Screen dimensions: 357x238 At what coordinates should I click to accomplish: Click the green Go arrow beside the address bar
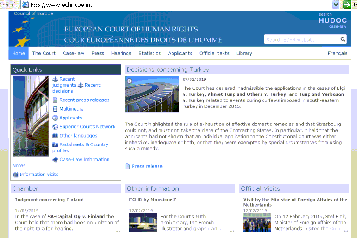click(346, 5)
